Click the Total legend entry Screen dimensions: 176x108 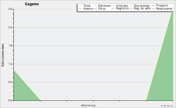84,6
